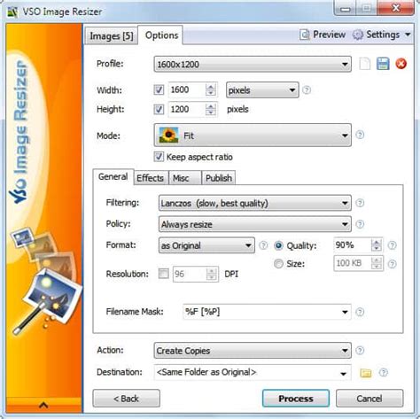Screen dimensions: 420x419
Task: Open the help icon beside Mode dropdown
Action: 360,135
